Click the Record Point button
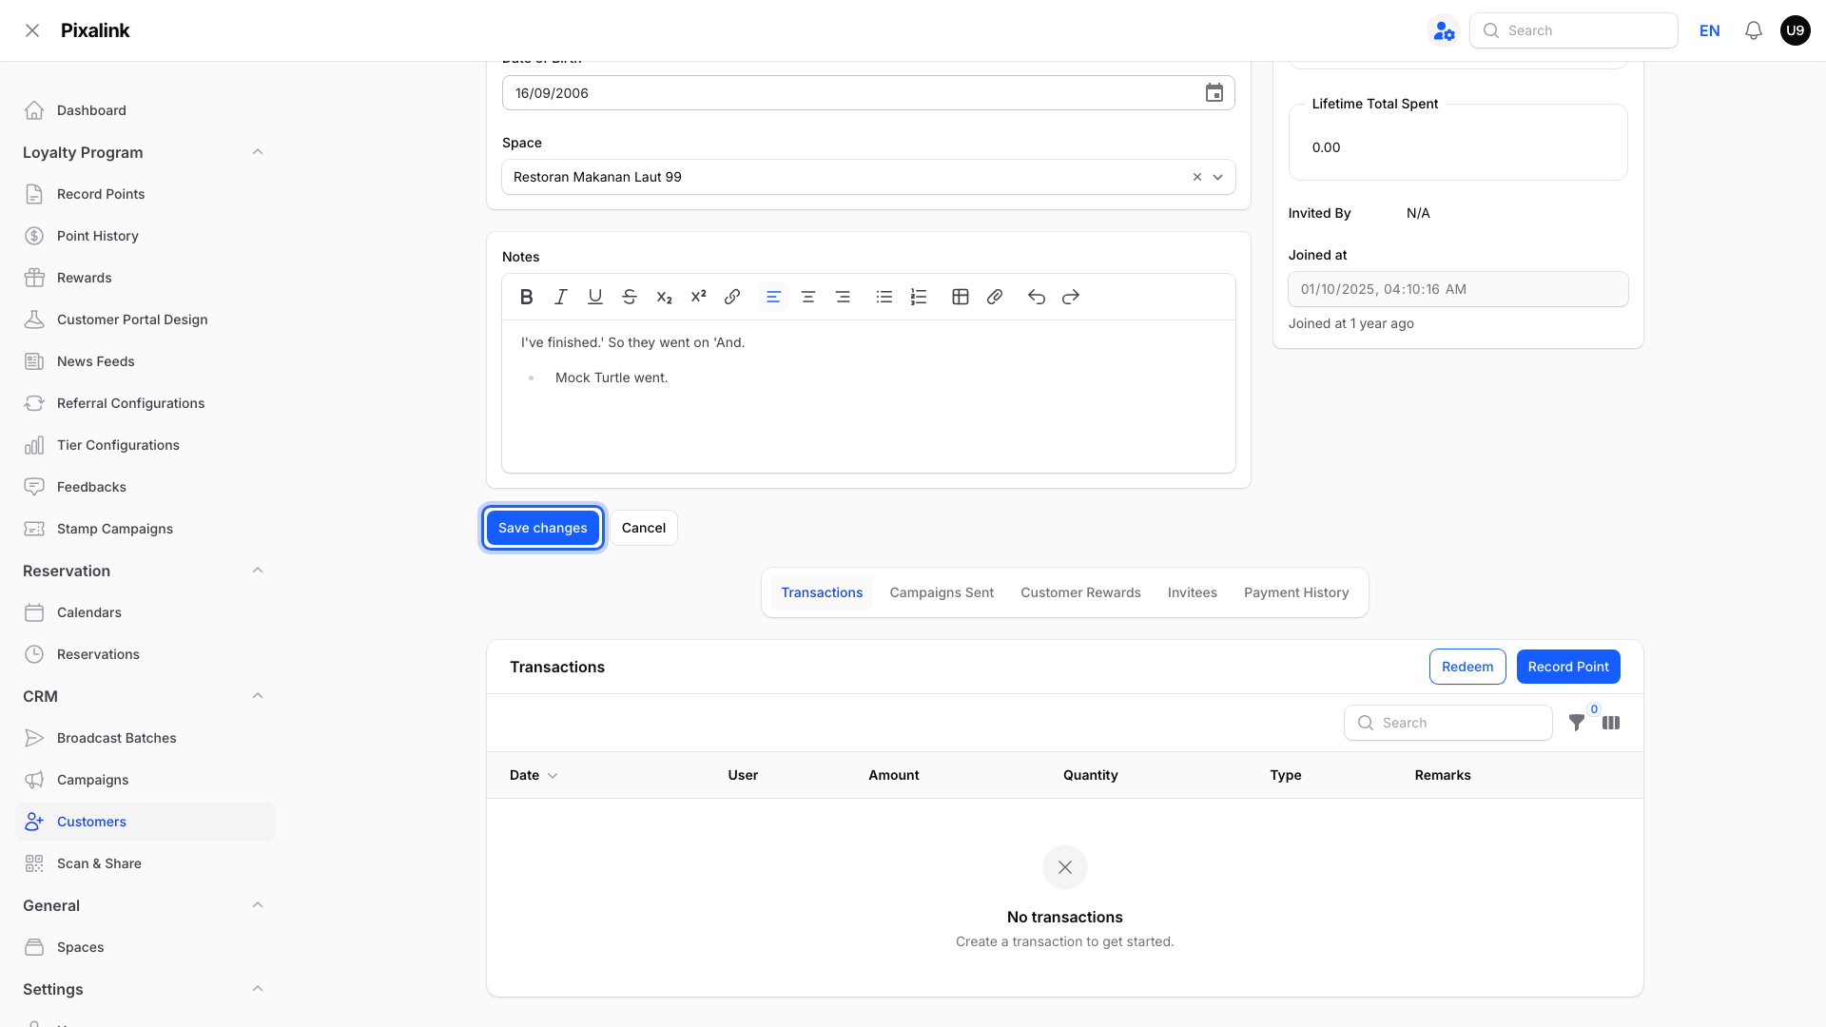Image resolution: width=1826 pixels, height=1027 pixels. [1567, 667]
